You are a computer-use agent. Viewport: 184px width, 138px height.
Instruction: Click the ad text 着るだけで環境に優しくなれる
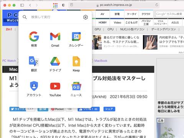coord(121,40)
